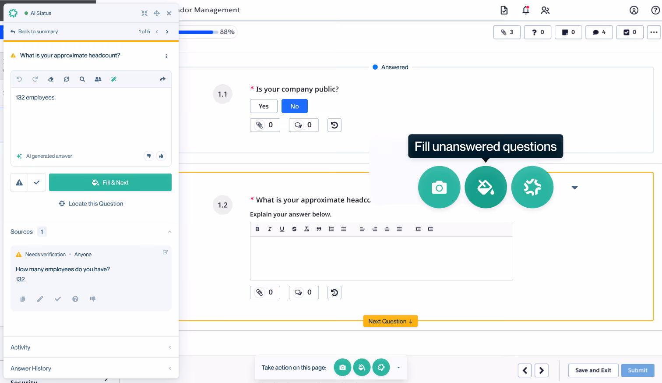Filter by notes count 0
The width and height of the screenshot is (662, 383).
[x=568, y=32]
